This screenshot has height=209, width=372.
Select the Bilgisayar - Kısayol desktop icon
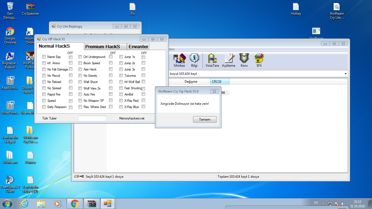tap(10, 60)
